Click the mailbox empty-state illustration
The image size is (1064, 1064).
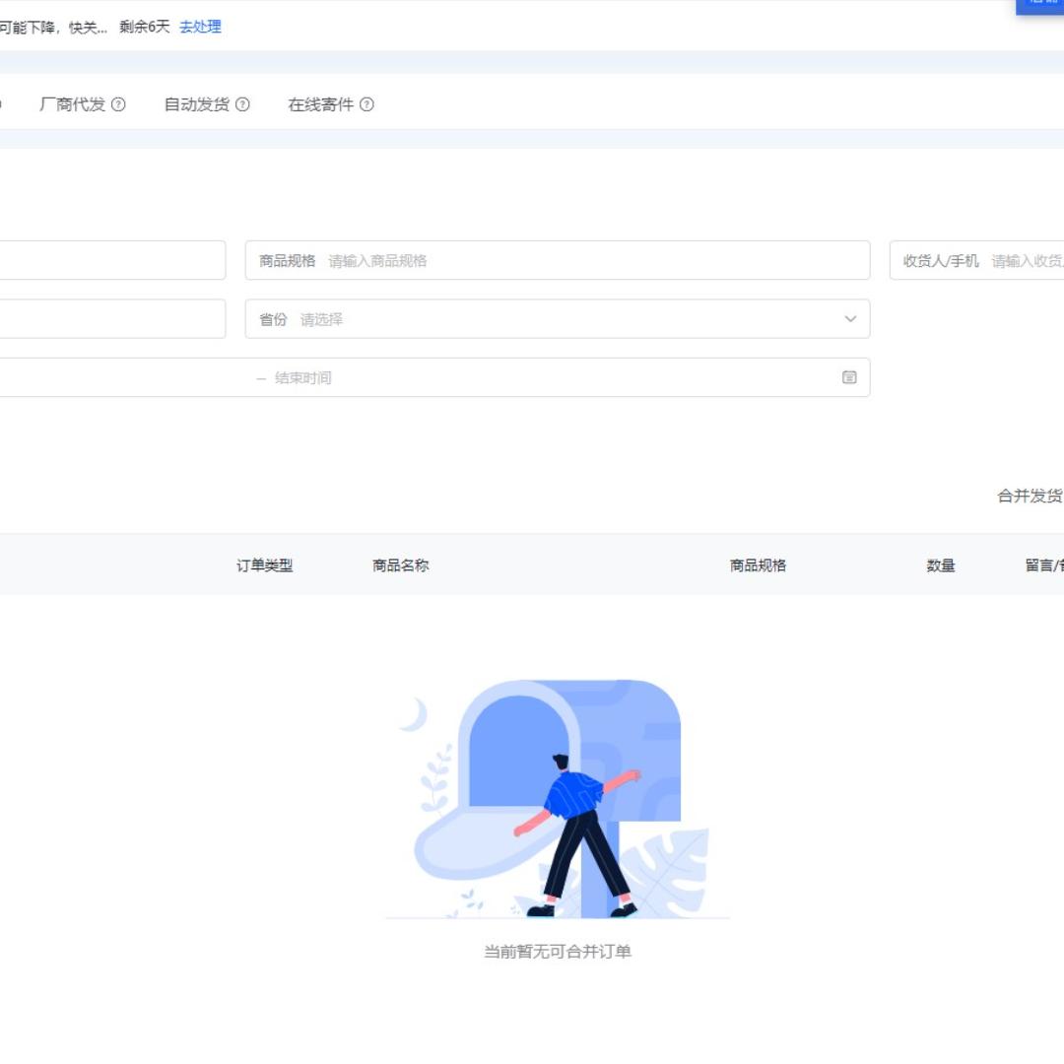pyautogui.click(x=557, y=798)
